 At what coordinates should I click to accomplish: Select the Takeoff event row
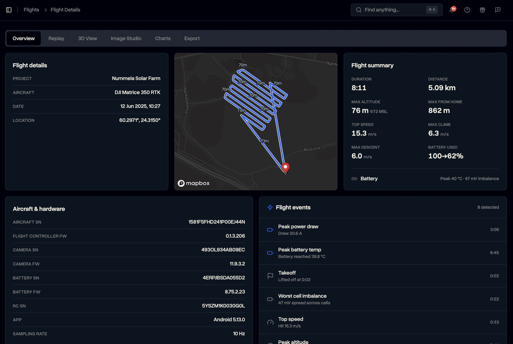coord(383,276)
